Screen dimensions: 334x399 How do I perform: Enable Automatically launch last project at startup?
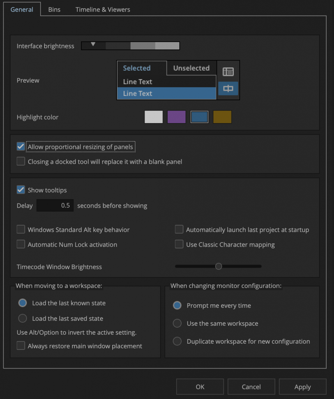click(x=179, y=230)
